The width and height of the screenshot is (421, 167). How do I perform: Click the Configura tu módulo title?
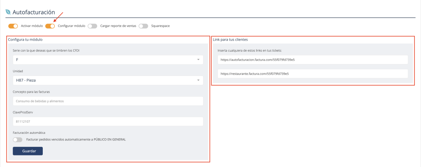(25, 40)
